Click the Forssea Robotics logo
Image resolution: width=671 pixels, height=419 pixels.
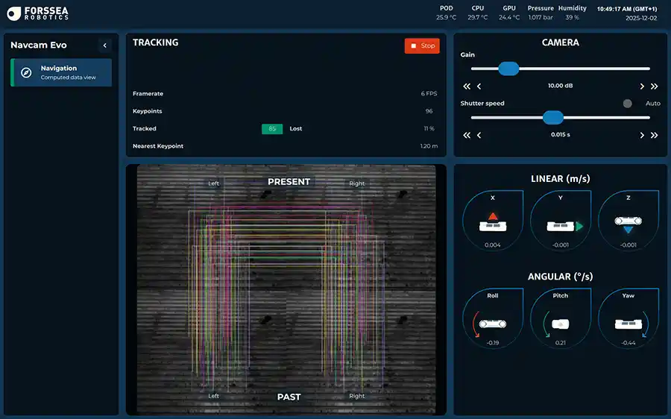tap(38, 13)
